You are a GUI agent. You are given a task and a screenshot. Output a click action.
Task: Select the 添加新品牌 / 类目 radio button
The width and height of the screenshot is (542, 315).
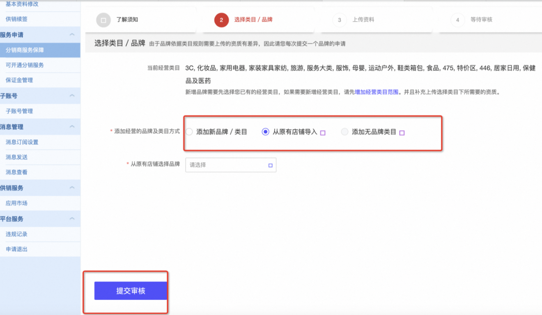coord(189,132)
